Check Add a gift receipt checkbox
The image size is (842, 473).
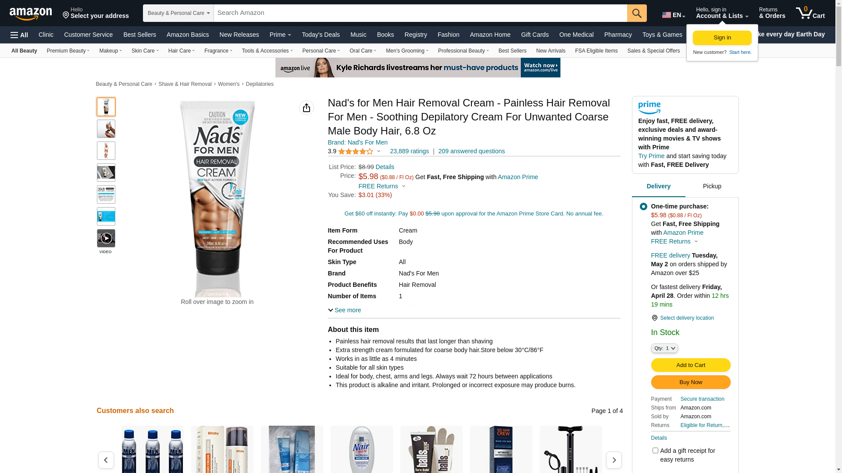pyautogui.click(x=655, y=450)
